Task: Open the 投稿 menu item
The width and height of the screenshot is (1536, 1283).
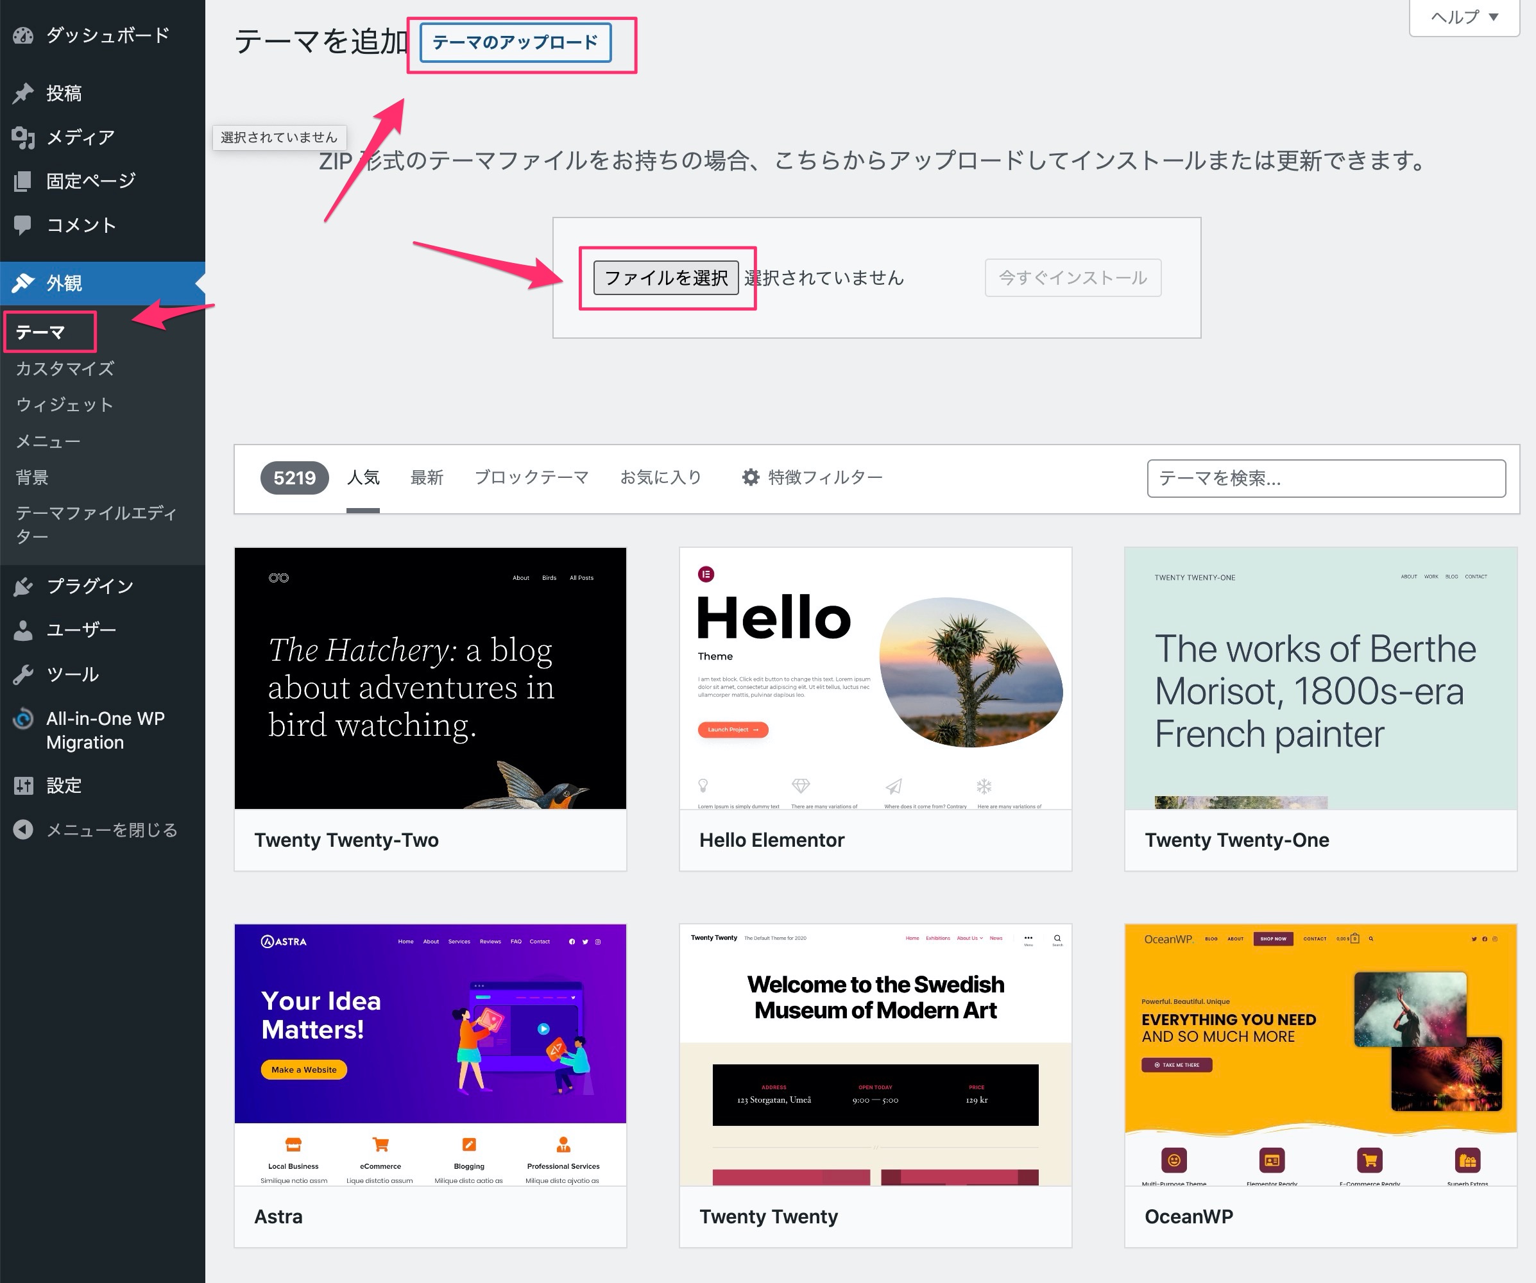Action: (103, 93)
